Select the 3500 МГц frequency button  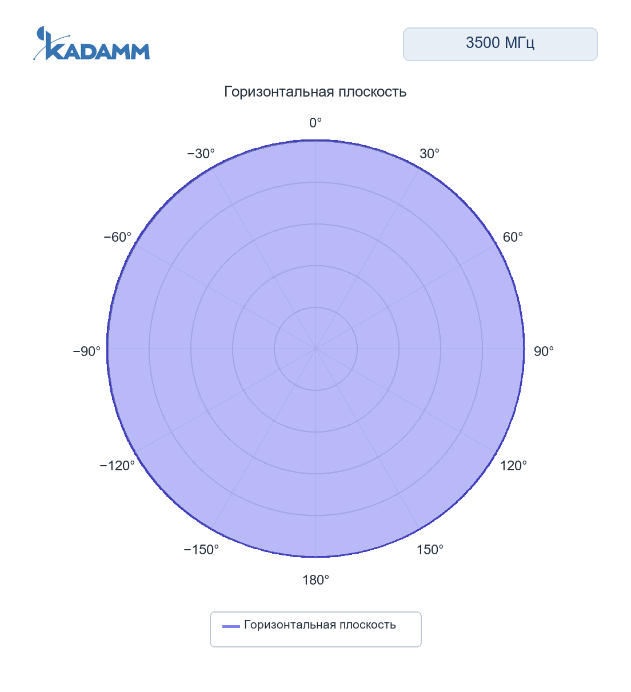(x=500, y=44)
